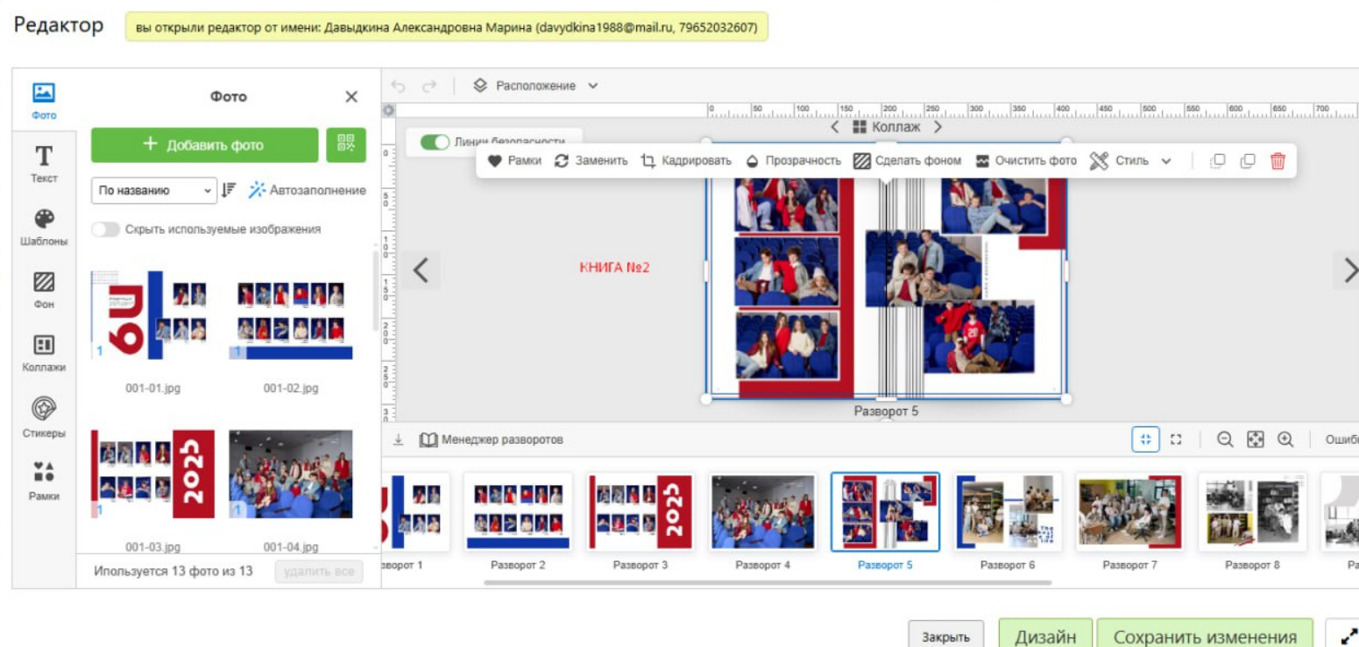Toggle Скрыть используемые изображения switch

[105, 229]
